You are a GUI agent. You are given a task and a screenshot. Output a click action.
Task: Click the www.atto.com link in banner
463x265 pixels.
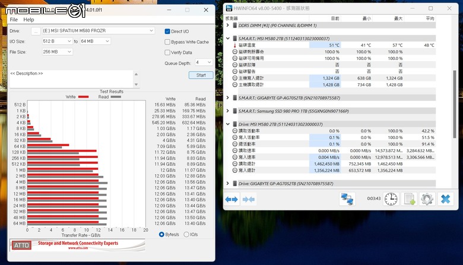click(x=78, y=248)
